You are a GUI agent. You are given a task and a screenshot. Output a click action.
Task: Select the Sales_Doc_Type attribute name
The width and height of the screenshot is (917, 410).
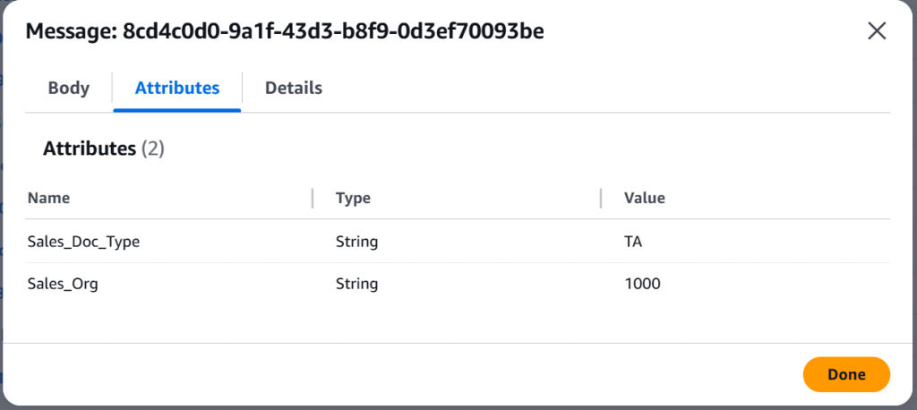83,242
